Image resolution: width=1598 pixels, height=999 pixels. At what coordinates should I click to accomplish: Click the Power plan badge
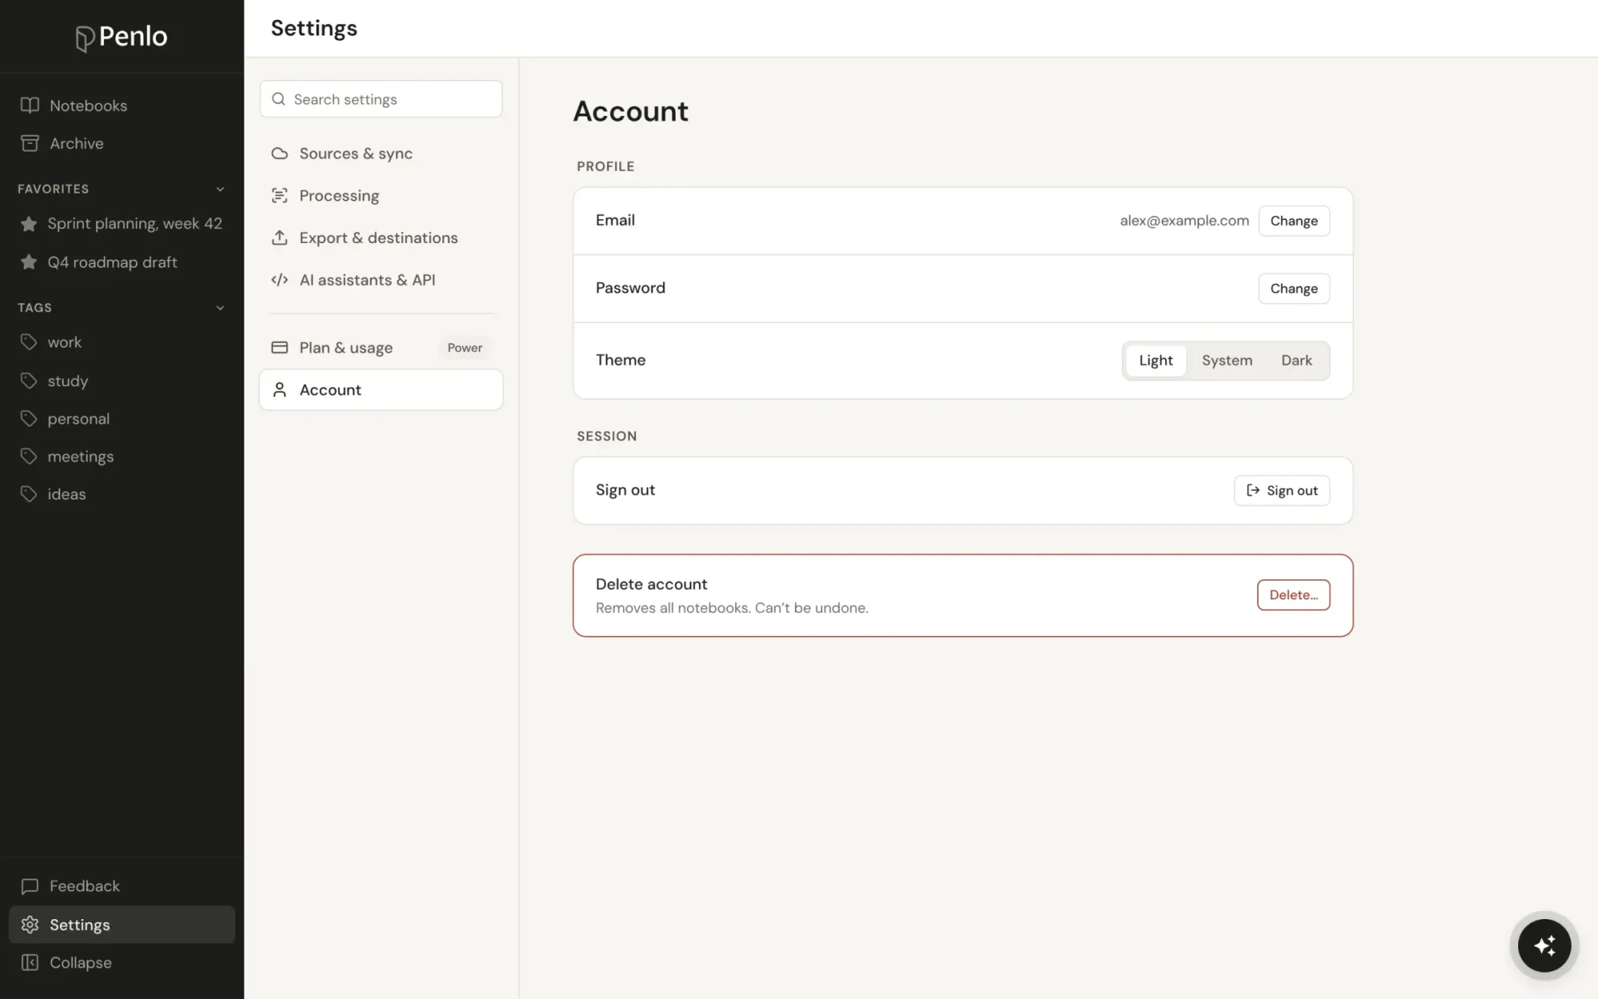[464, 348]
